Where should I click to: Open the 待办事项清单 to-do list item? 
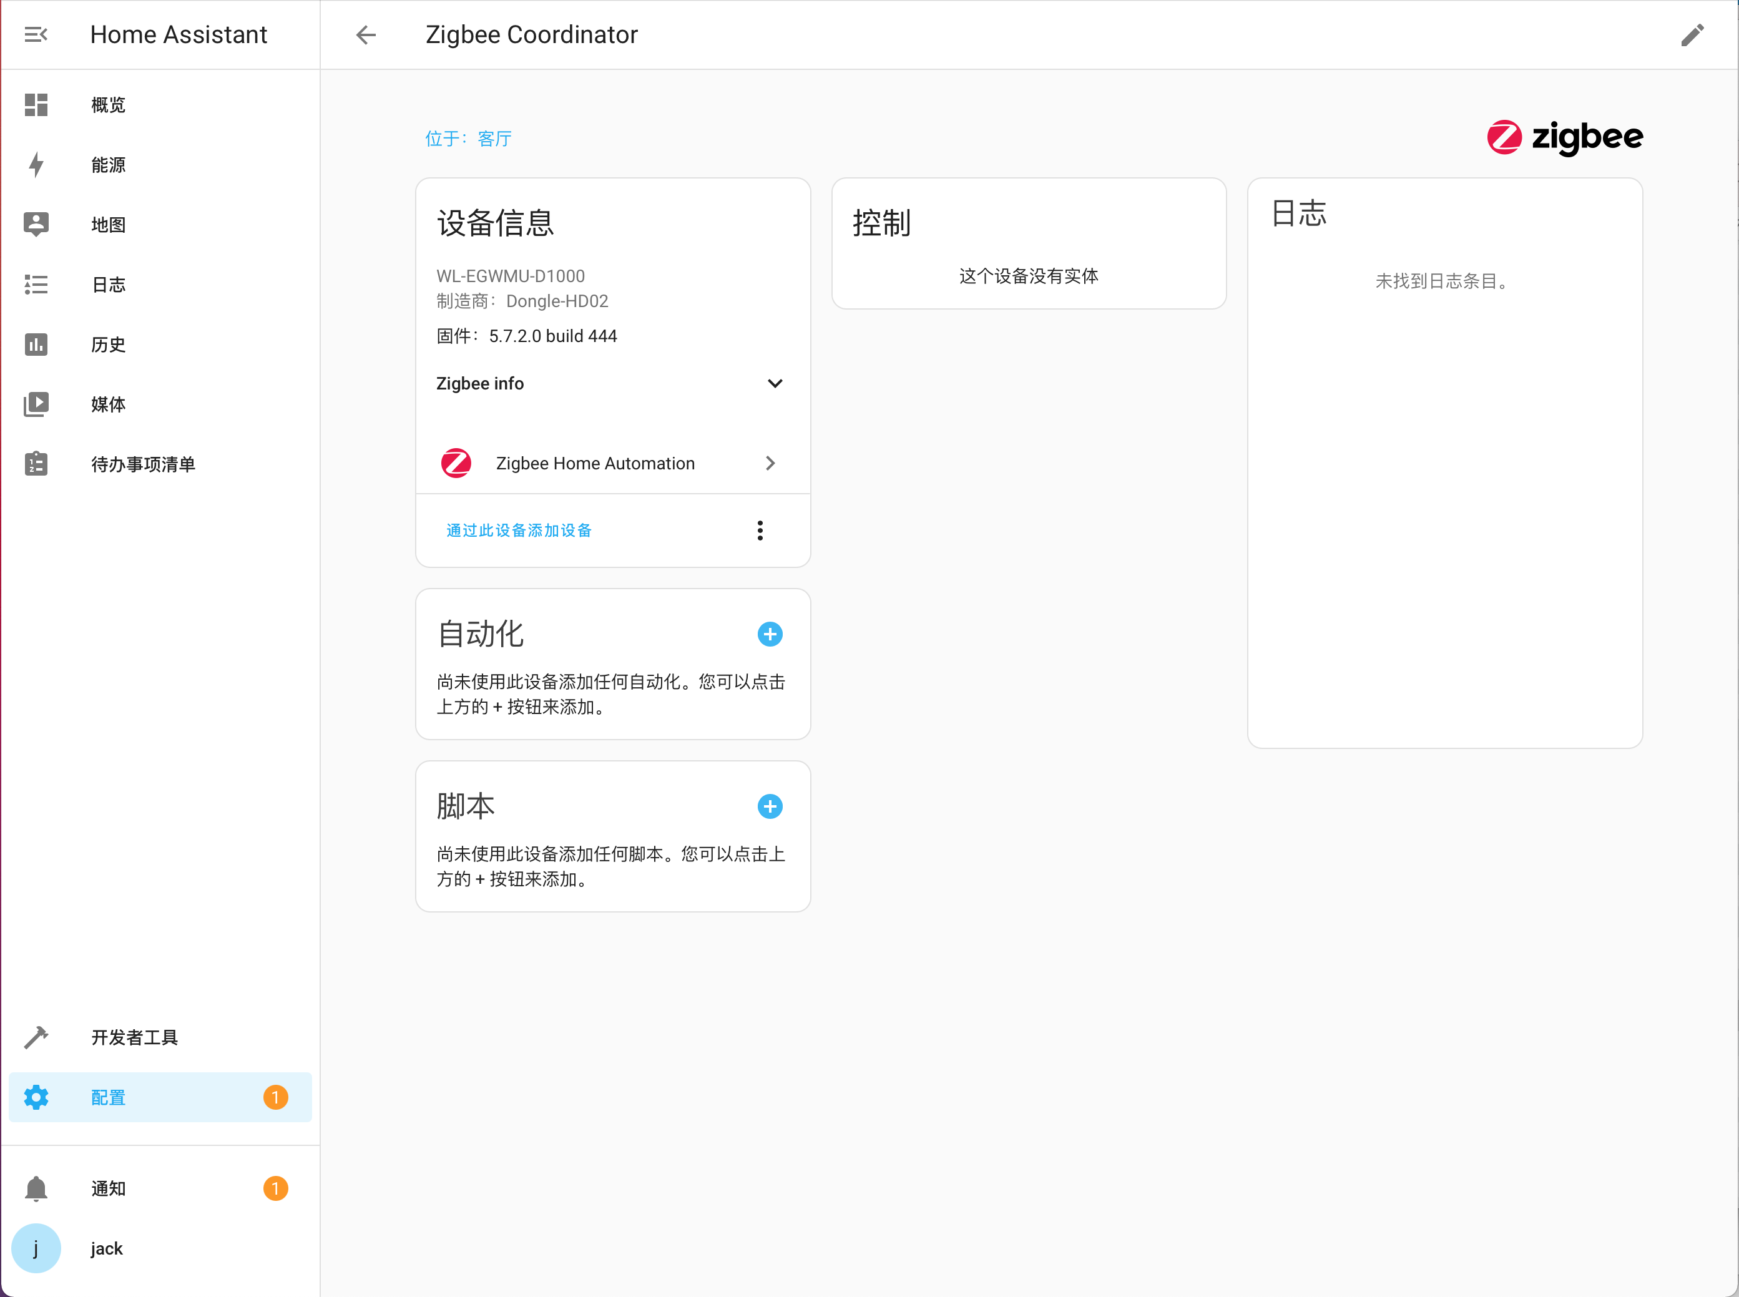[x=143, y=464]
